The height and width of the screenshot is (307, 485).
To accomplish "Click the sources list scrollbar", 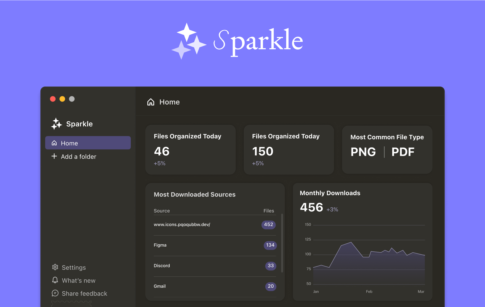I will (x=282, y=243).
